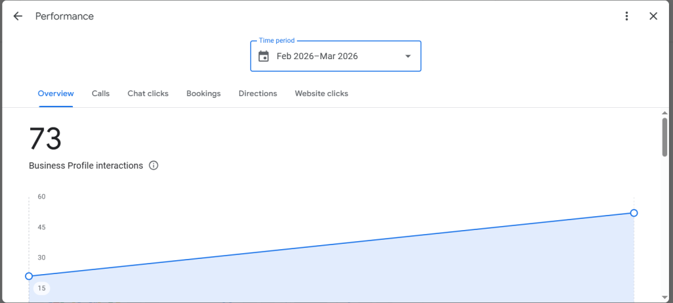Expand the Time period dropdown arrow

[x=407, y=57]
